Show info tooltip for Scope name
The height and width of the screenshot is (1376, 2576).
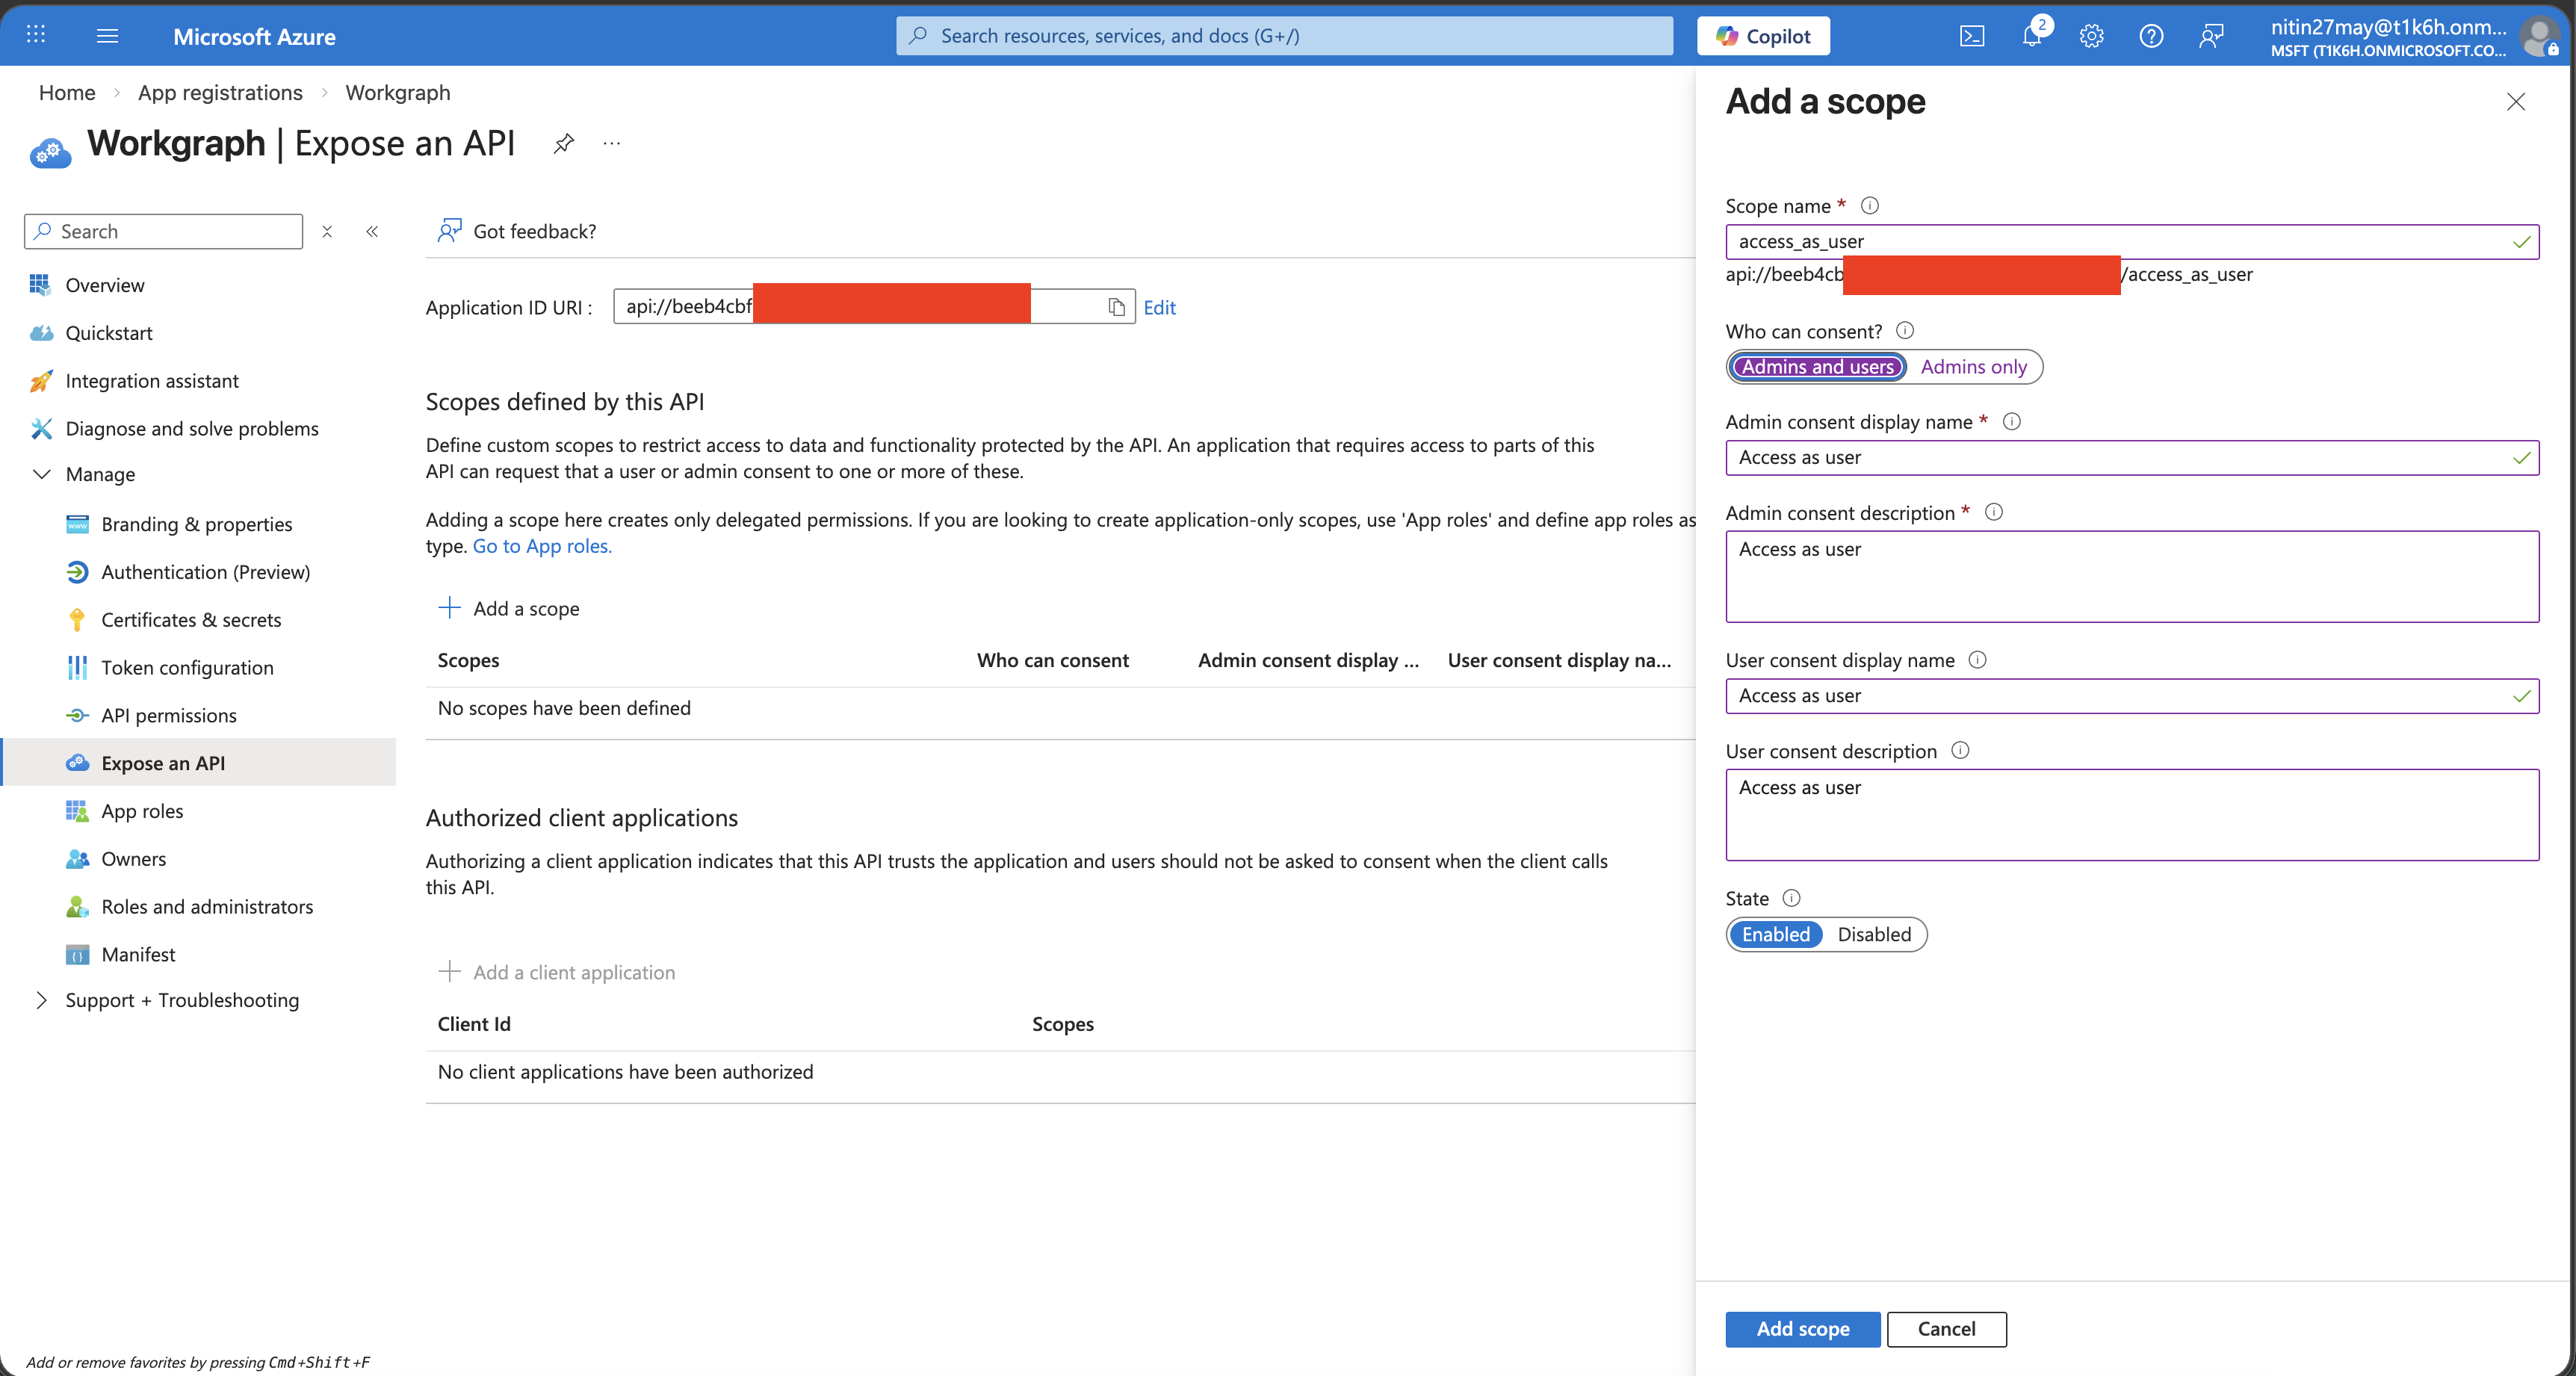coord(1869,205)
